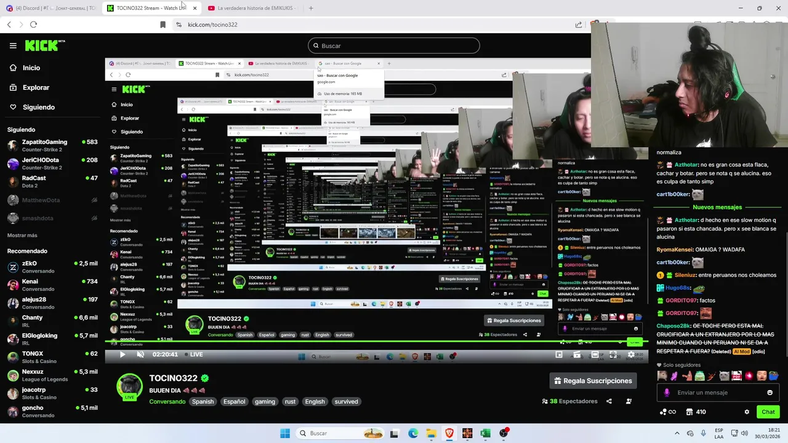788x443 pixels.
Task: Select the rust tag
Action: (x=290, y=402)
